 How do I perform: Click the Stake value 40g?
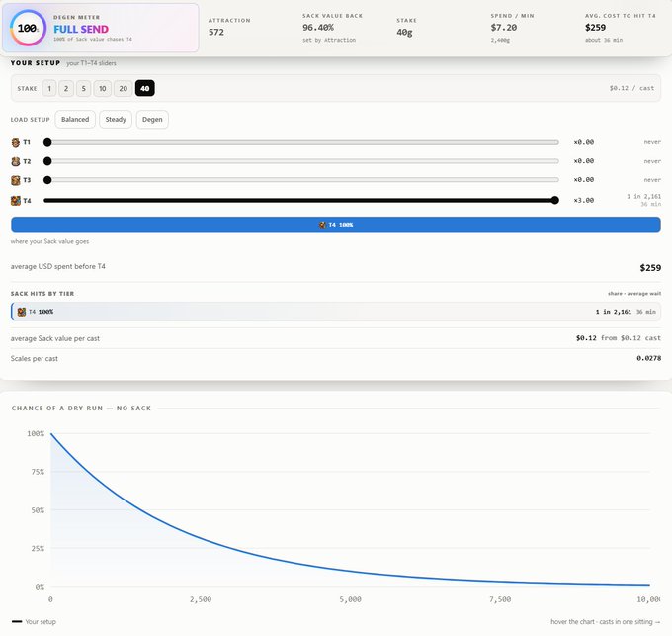[404, 33]
